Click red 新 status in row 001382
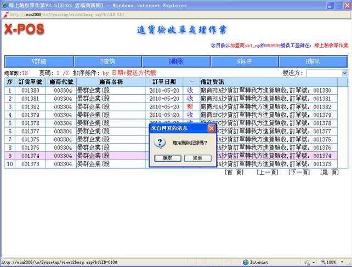 (x=190, y=107)
